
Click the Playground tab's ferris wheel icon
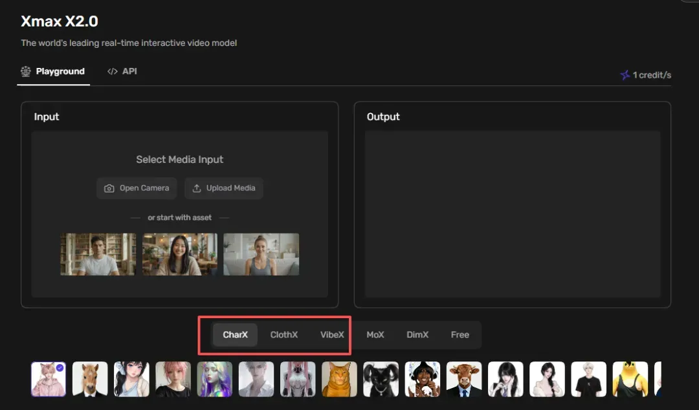point(26,71)
